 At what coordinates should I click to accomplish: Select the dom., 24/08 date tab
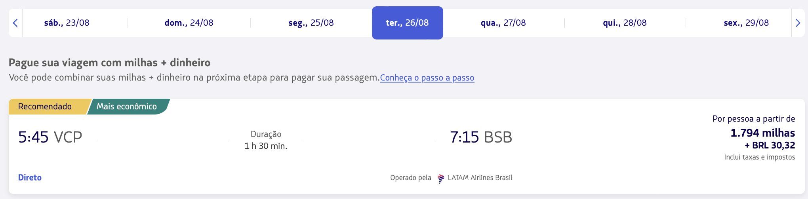coord(189,23)
